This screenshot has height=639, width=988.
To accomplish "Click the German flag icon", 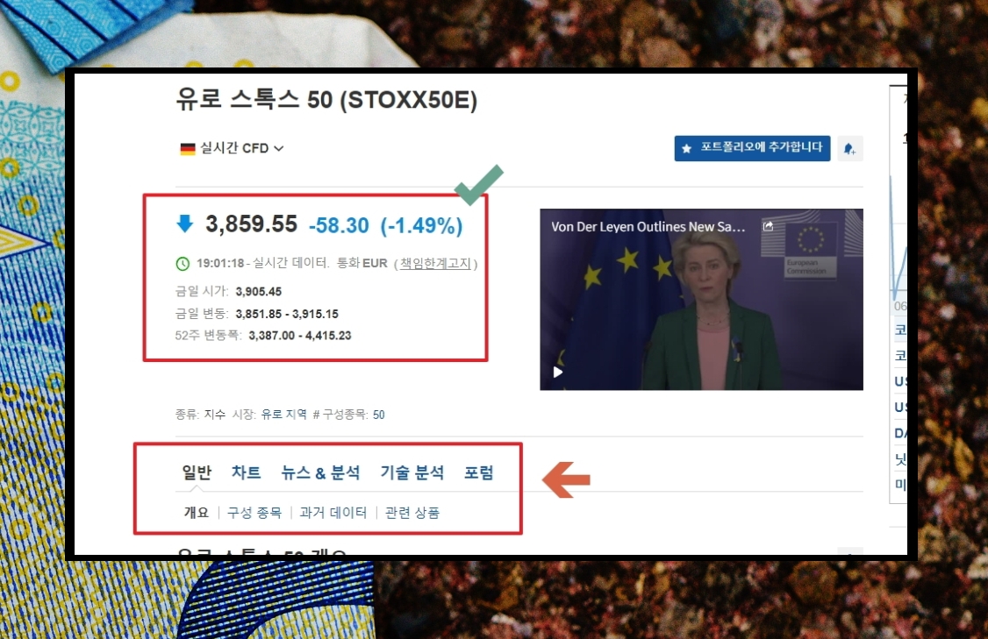I will (x=188, y=149).
